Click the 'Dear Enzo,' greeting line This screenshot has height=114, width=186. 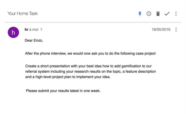point(34,40)
